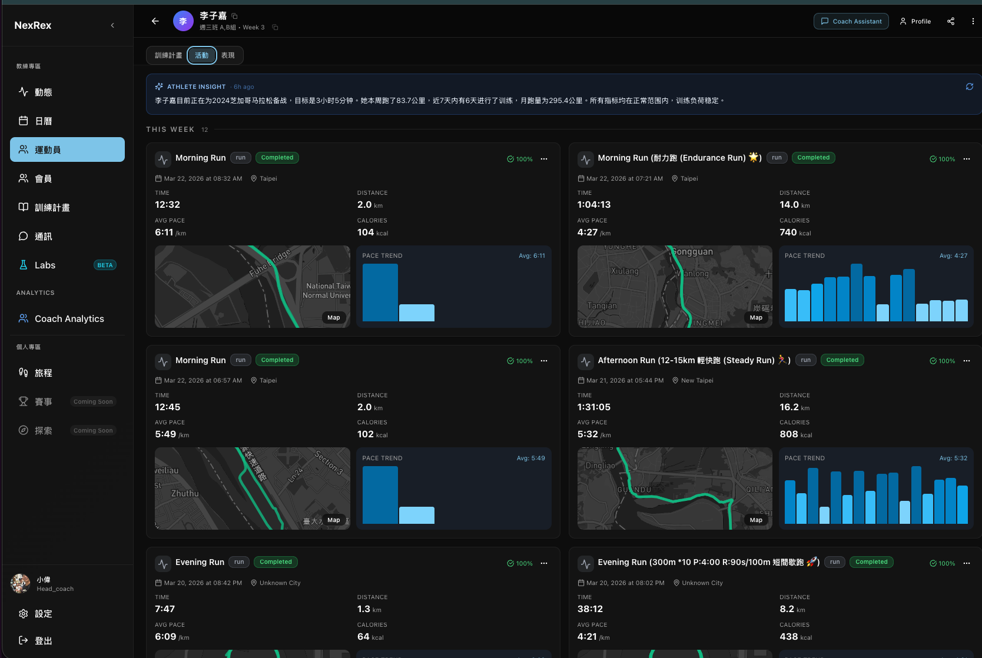
Task: Click the back arrow beside 李子嘉
Action: (x=155, y=21)
